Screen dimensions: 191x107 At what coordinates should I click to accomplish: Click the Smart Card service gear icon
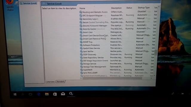[81, 32]
